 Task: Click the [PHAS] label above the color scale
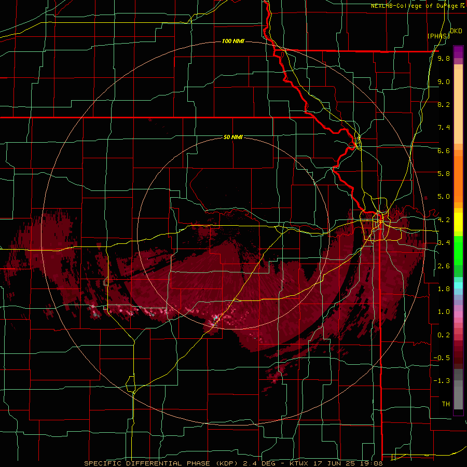click(438, 36)
